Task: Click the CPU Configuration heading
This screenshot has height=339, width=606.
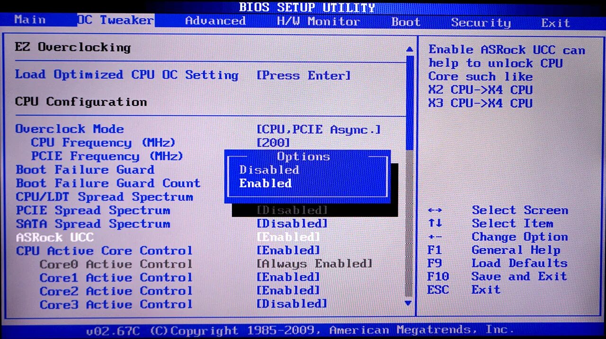Action: coord(81,102)
